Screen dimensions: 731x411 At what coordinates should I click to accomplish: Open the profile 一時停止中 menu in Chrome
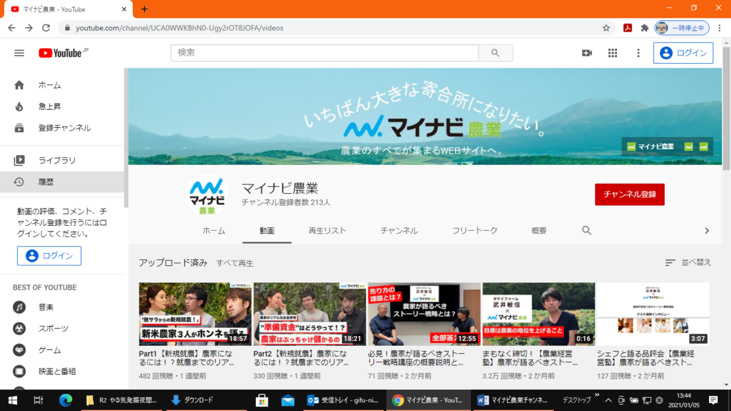pyautogui.click(x=682, y=28)
